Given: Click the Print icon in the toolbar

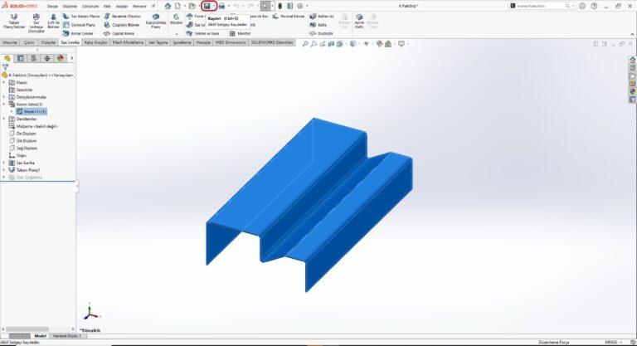Looking at the screenshot, I should pos(221,6).
